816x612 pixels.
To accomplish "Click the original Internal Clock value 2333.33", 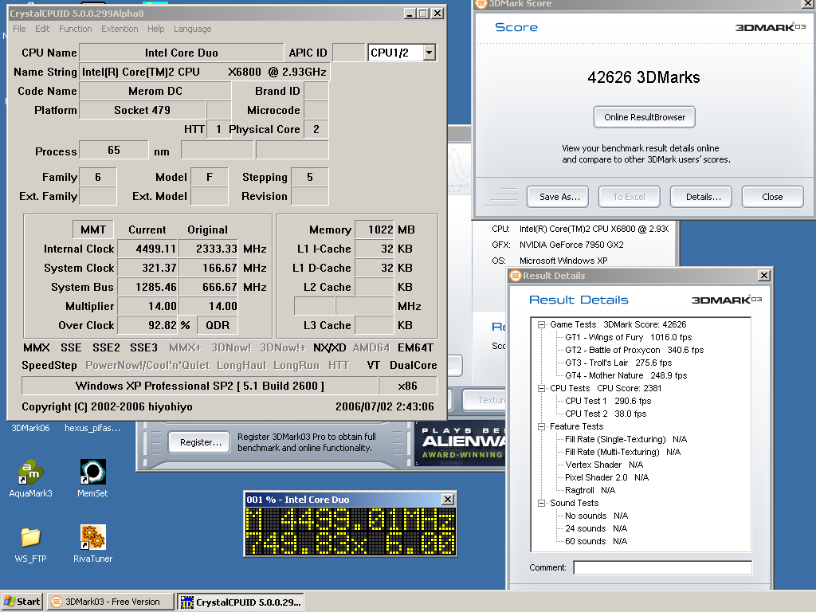I will tap(208, 249).
